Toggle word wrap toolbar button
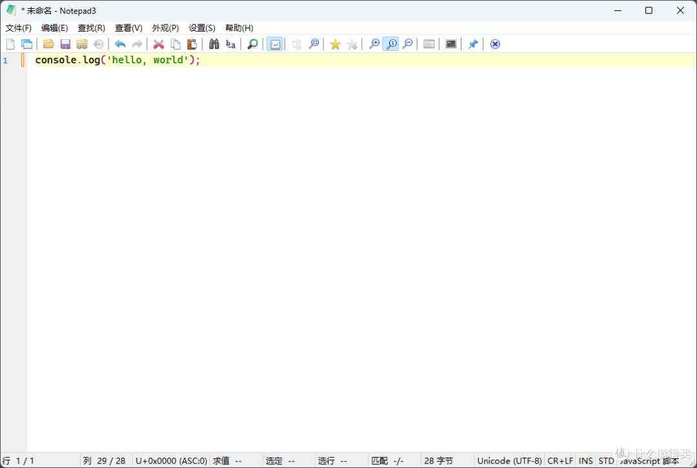The height and width of the screenshot is (468, 697). point(275,44)
